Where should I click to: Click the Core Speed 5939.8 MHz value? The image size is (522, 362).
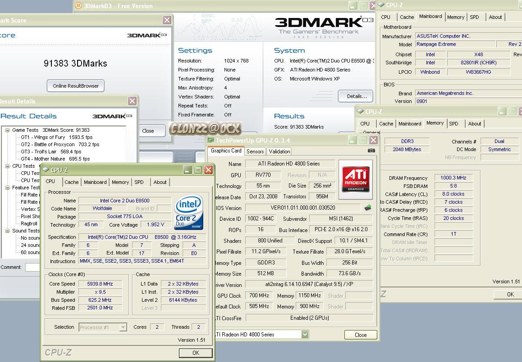click(100, 284)
